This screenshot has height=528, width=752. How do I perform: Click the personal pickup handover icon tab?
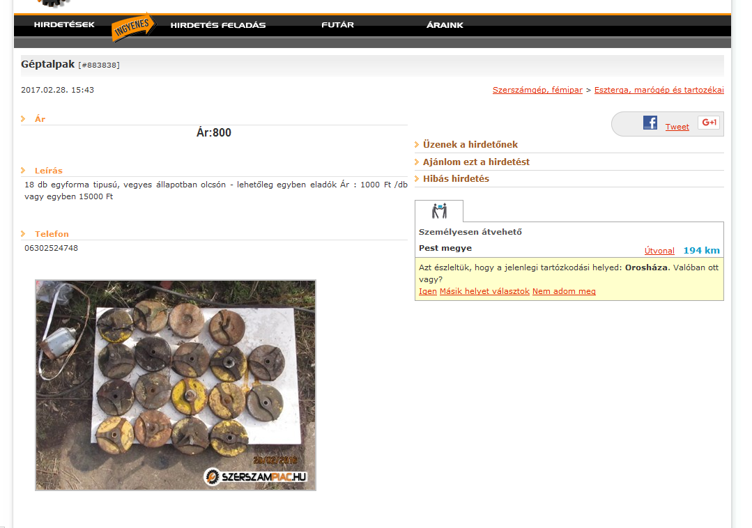(x=438, y=211)
